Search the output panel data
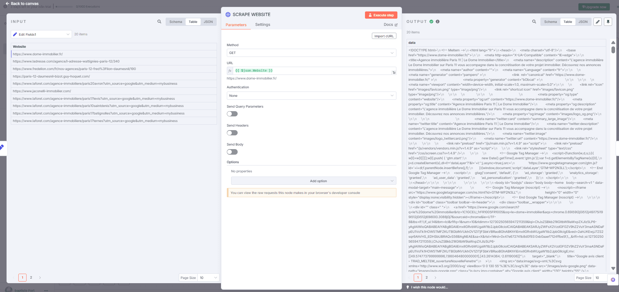The image size is (619, 292). pos(534,22)
